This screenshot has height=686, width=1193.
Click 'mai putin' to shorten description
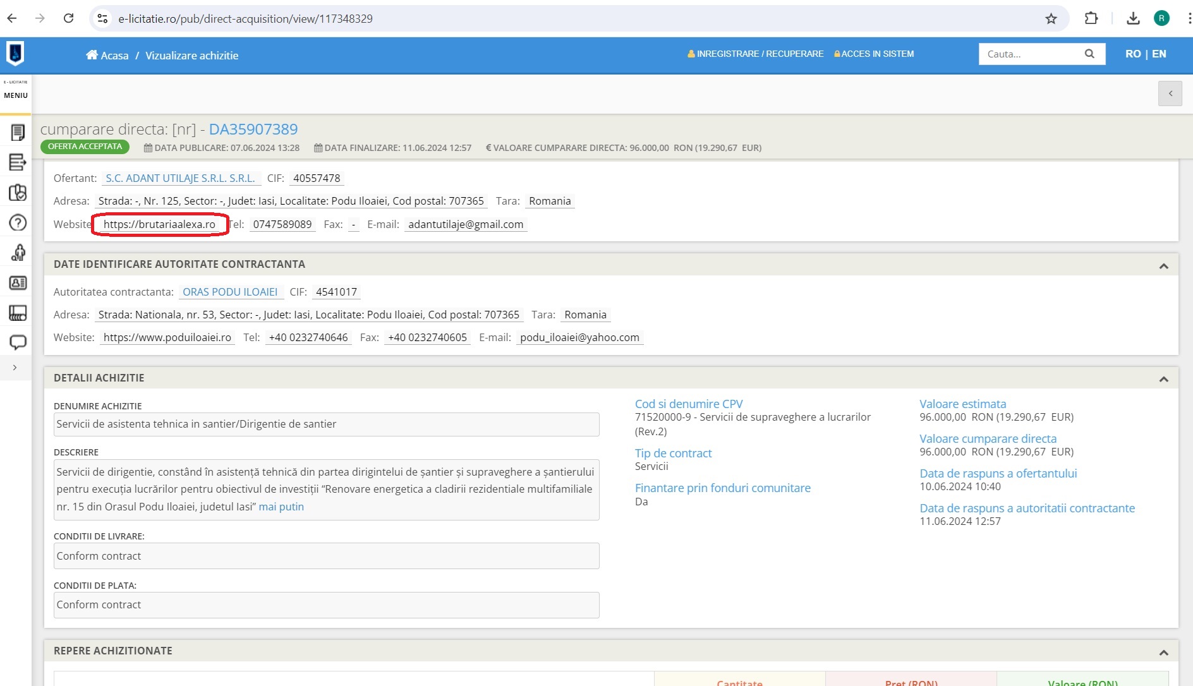pos(281,507)
